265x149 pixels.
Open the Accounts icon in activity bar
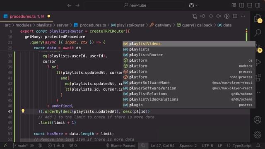coord(258,120)
